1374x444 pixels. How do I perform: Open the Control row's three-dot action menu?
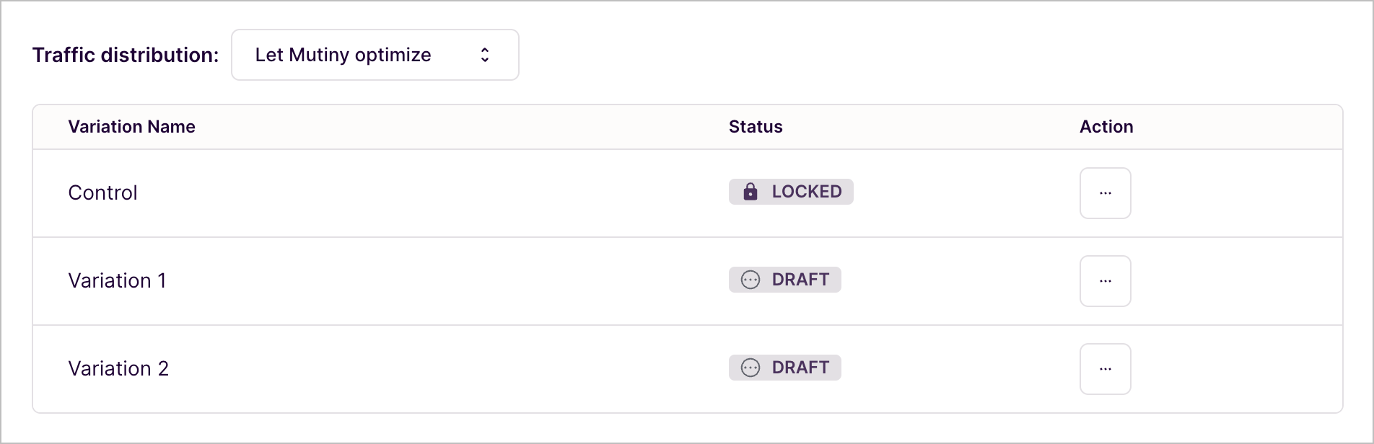coord(1105,193)
